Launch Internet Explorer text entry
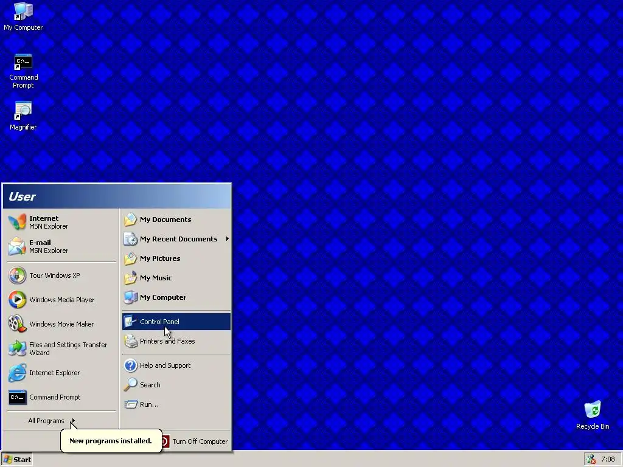The image size is (623, 467). 54,373
